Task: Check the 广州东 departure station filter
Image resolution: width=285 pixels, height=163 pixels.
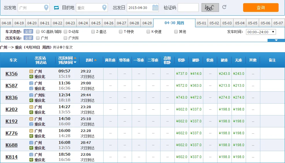Action: 65,38
